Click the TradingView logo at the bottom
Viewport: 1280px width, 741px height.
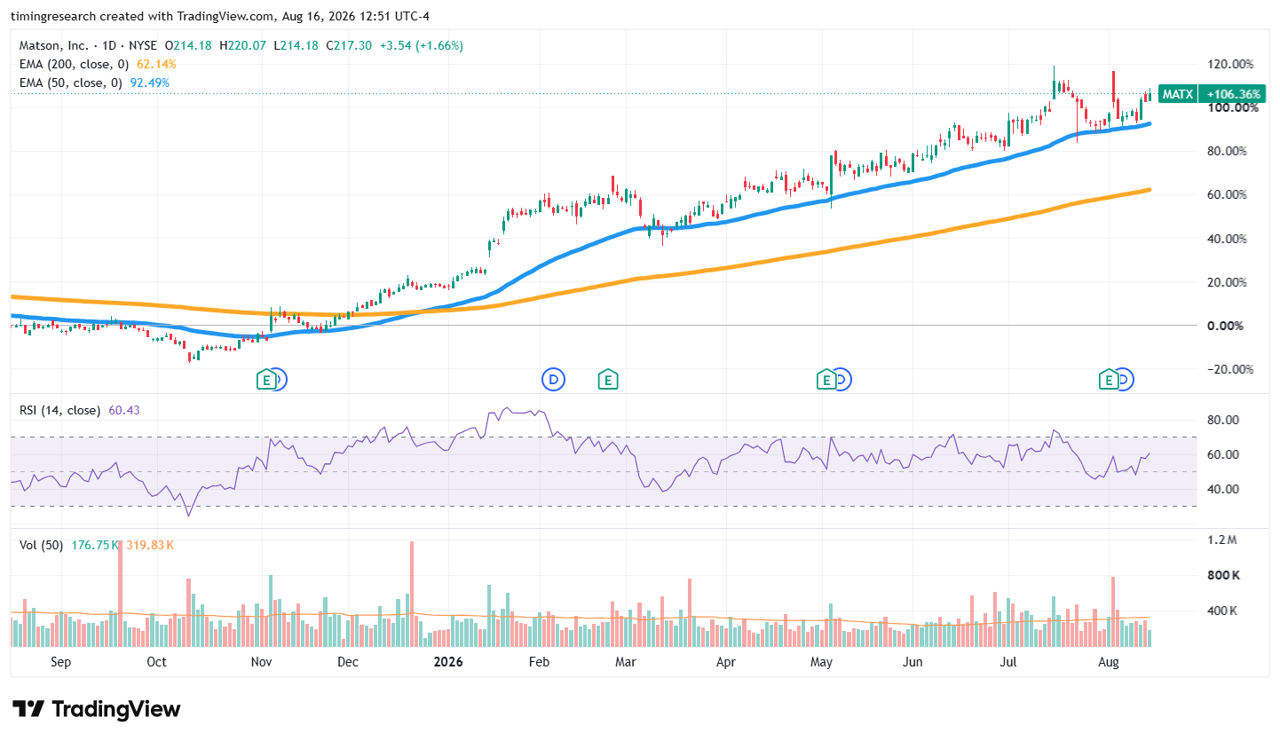(96, 709)
